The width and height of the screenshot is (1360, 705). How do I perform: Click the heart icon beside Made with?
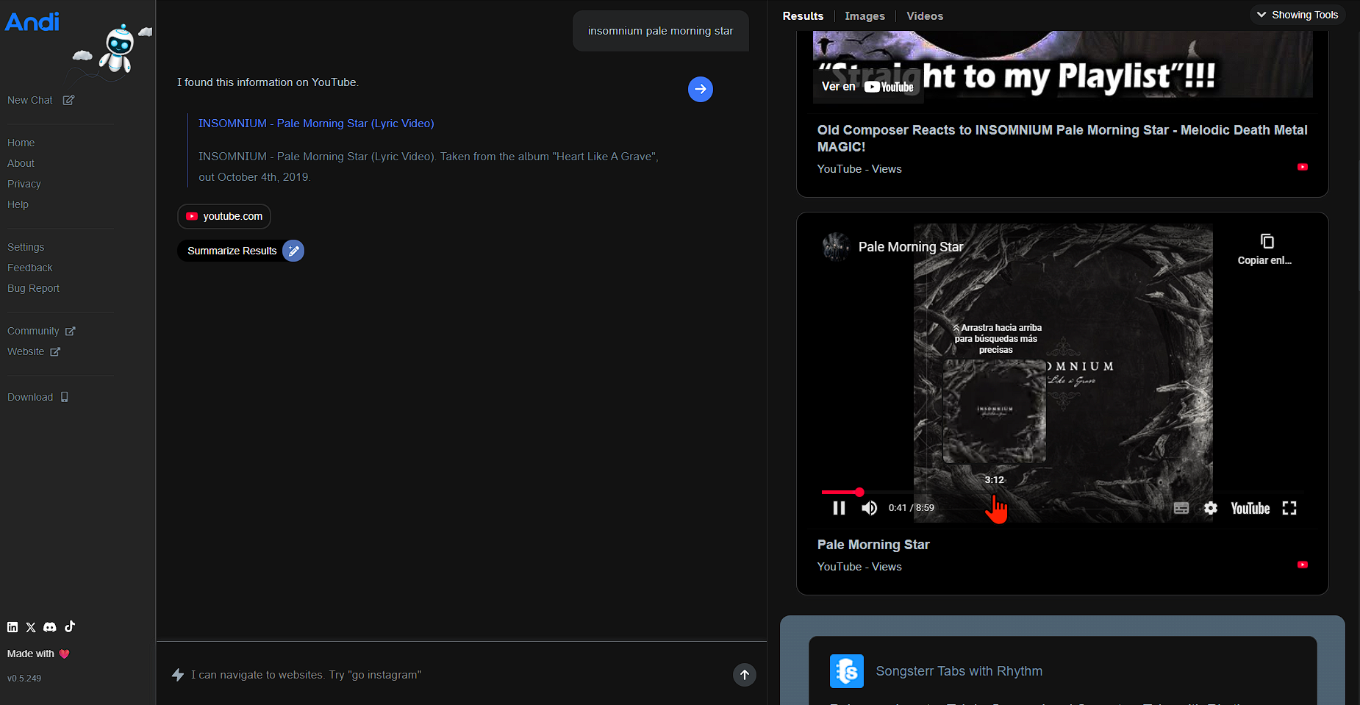[64, 654]
